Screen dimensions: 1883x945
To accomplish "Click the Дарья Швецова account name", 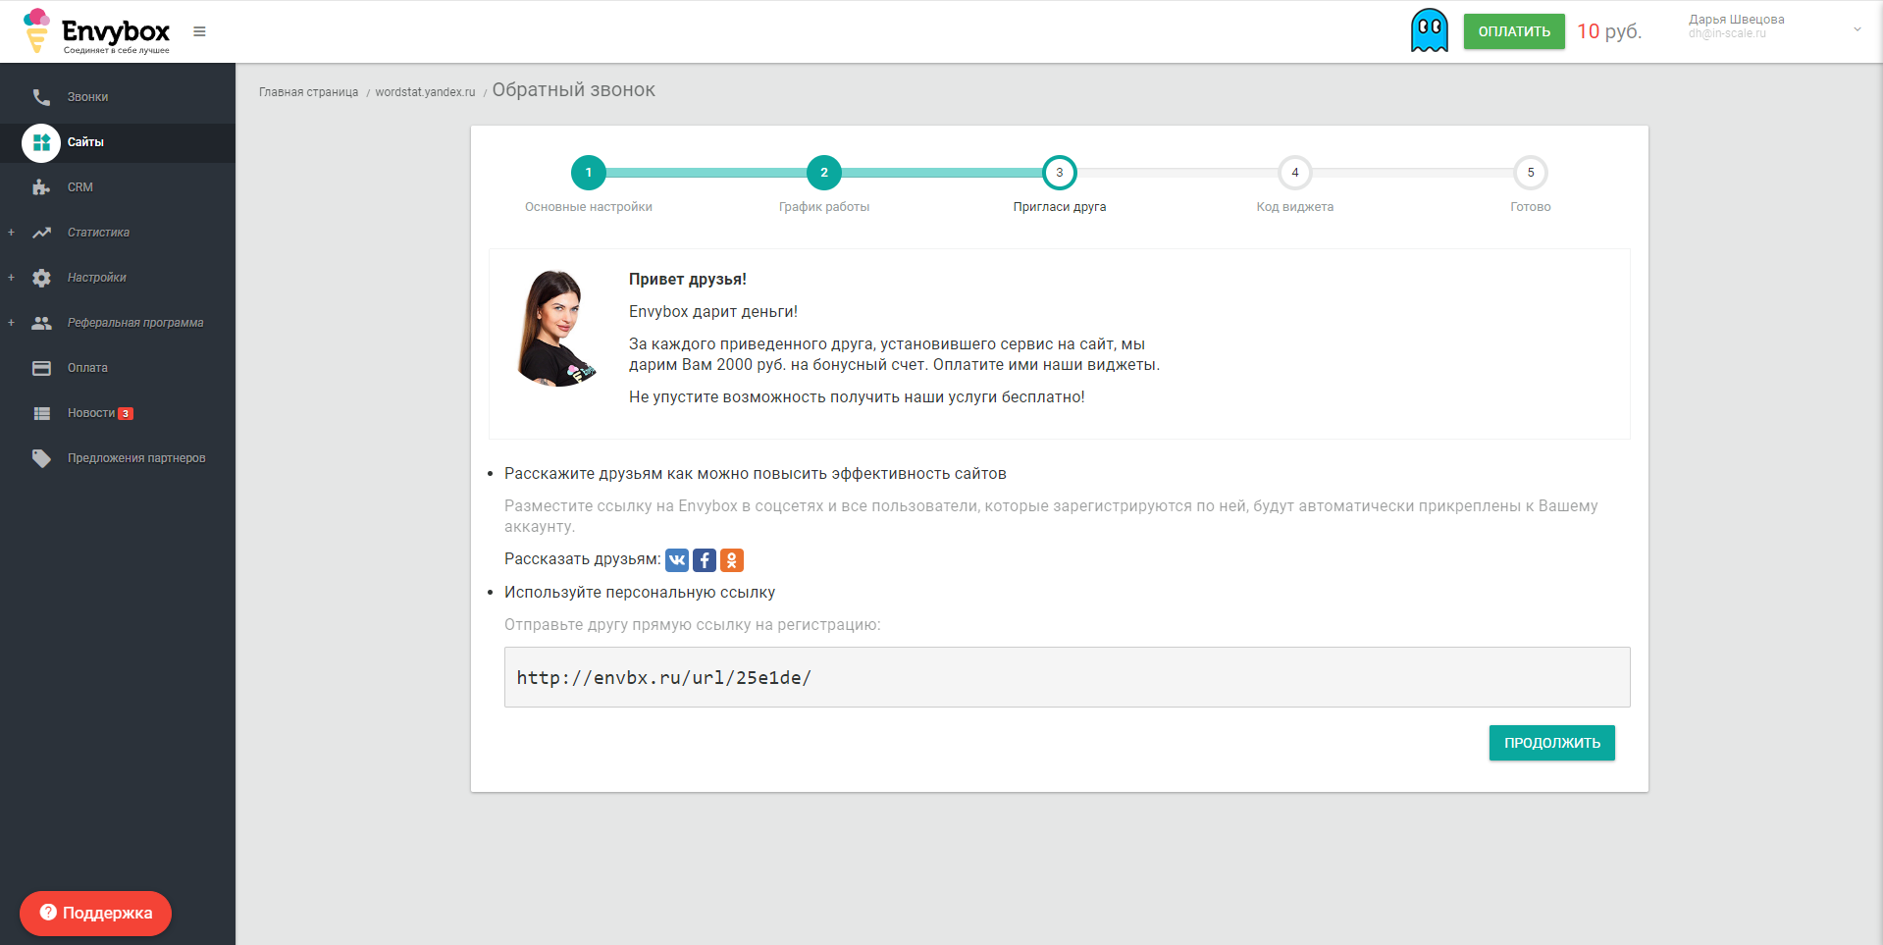I will pyautogui.click(x=1736, y=20).
